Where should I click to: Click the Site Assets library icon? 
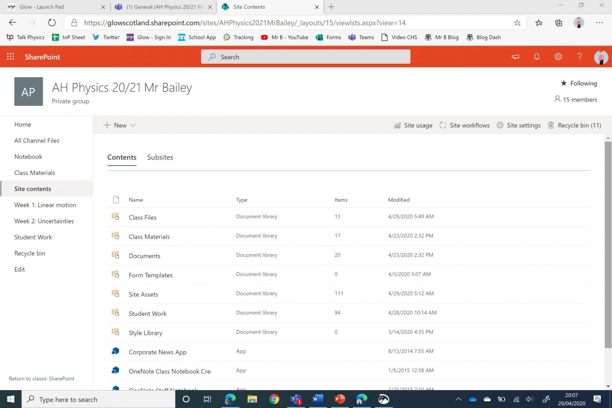click(x=116, y=293)
